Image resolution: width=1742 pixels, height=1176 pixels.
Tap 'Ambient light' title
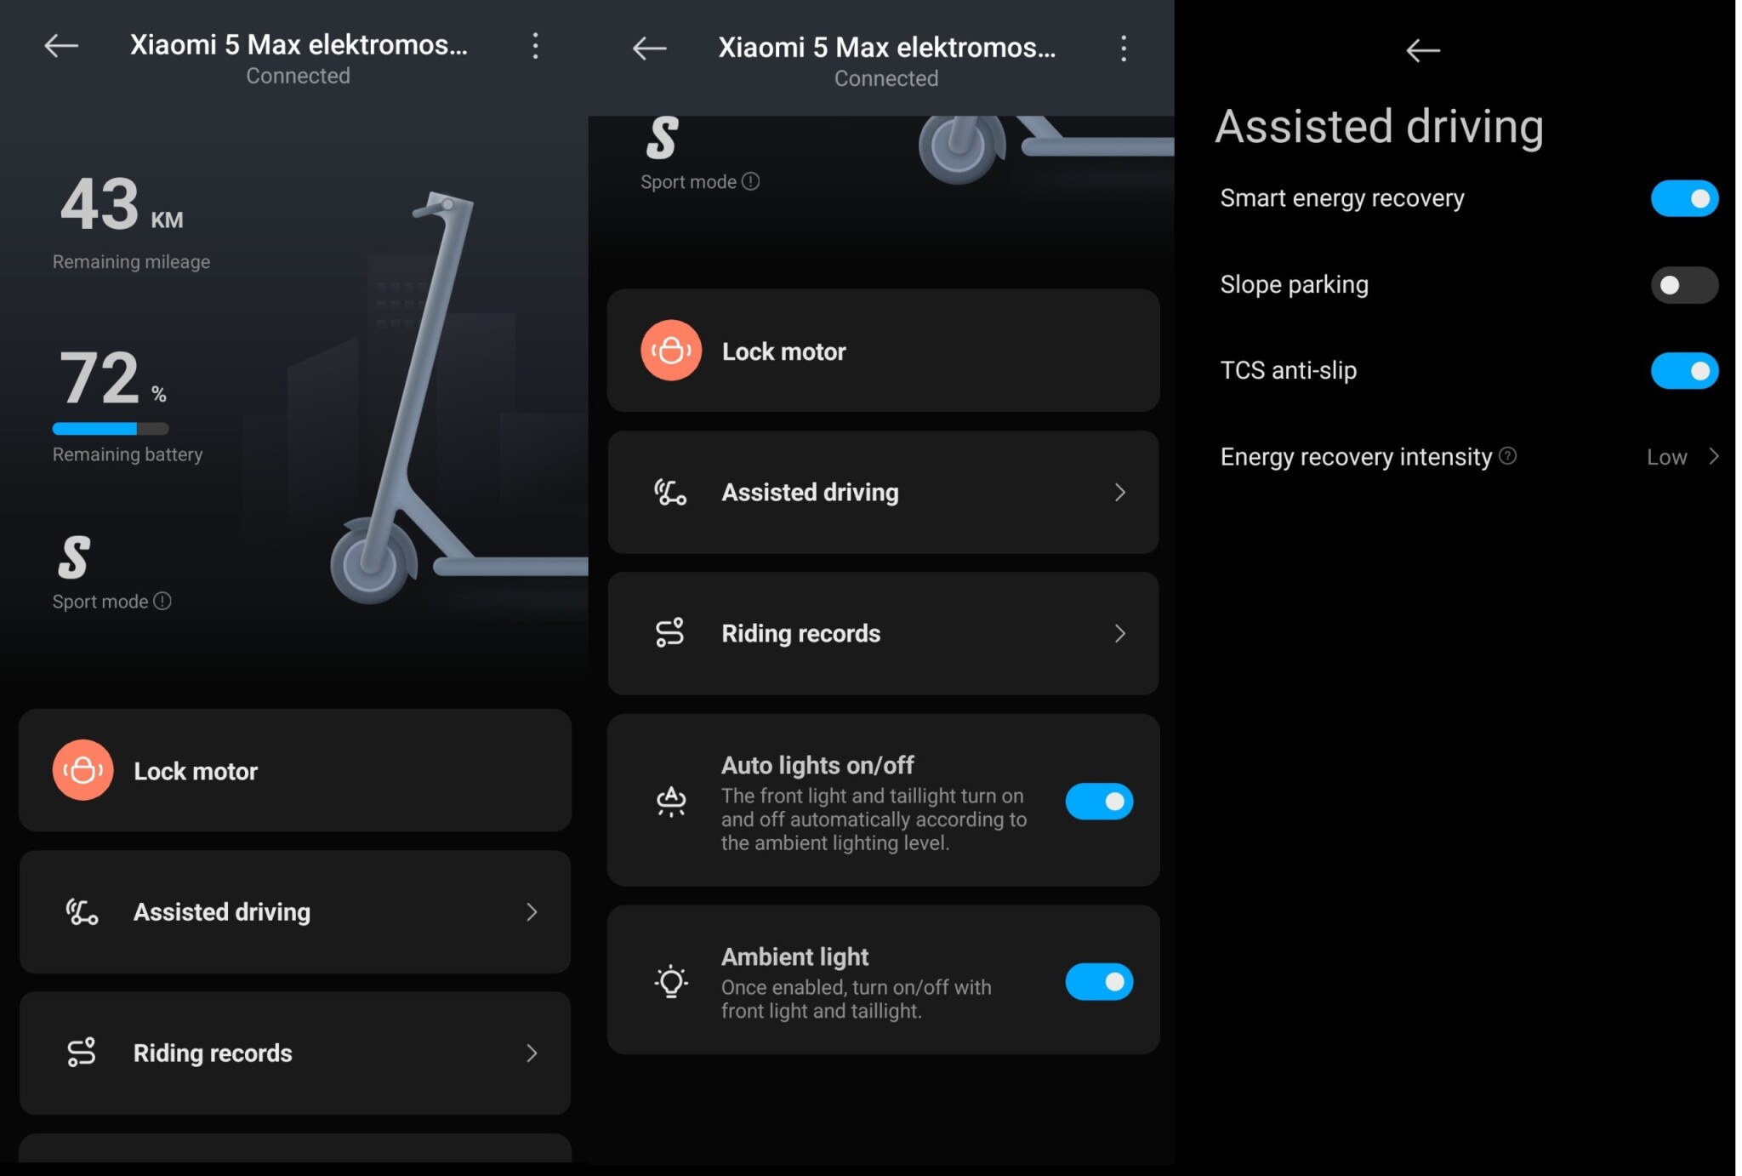click(794, 957)
